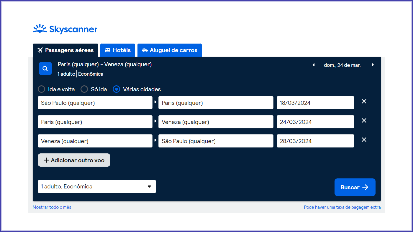Click the 1 adulto summary text

66,74
